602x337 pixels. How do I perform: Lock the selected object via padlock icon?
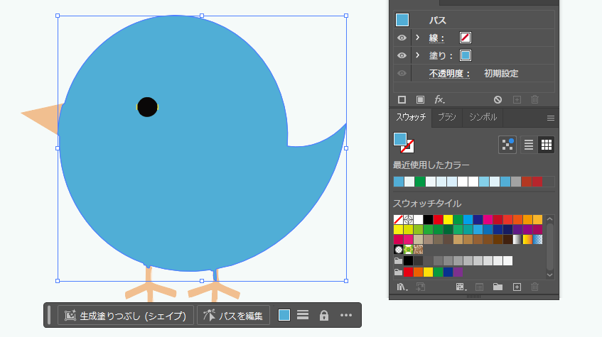324,315
